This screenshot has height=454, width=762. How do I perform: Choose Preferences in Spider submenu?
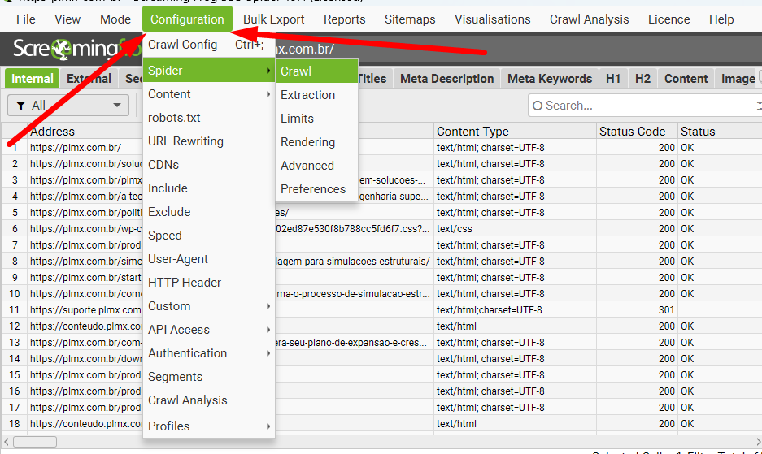pos(316,189)
